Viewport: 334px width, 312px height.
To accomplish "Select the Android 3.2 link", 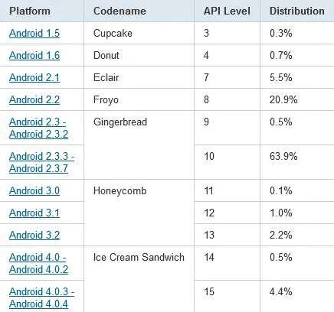I will tap(34, 235).
